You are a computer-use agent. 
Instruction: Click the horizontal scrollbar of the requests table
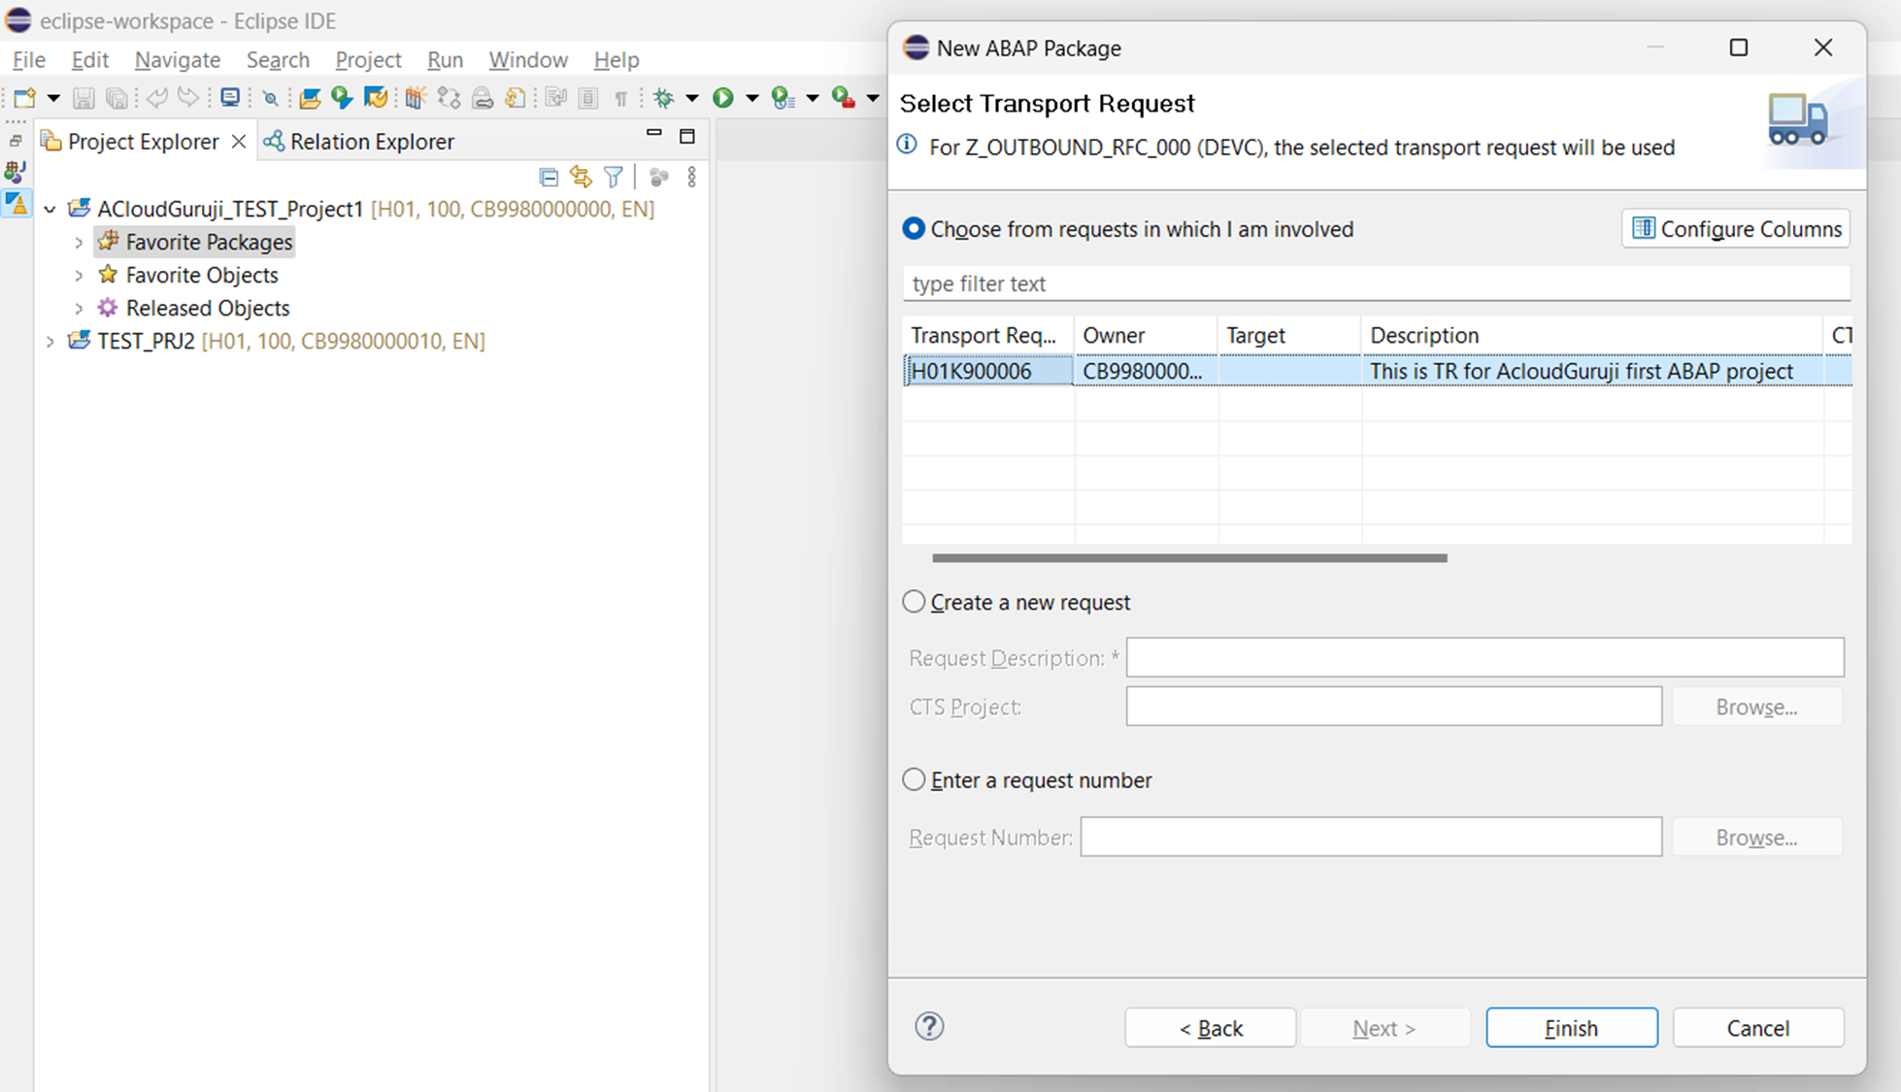pyautogui.click(x=1189, y=558)
